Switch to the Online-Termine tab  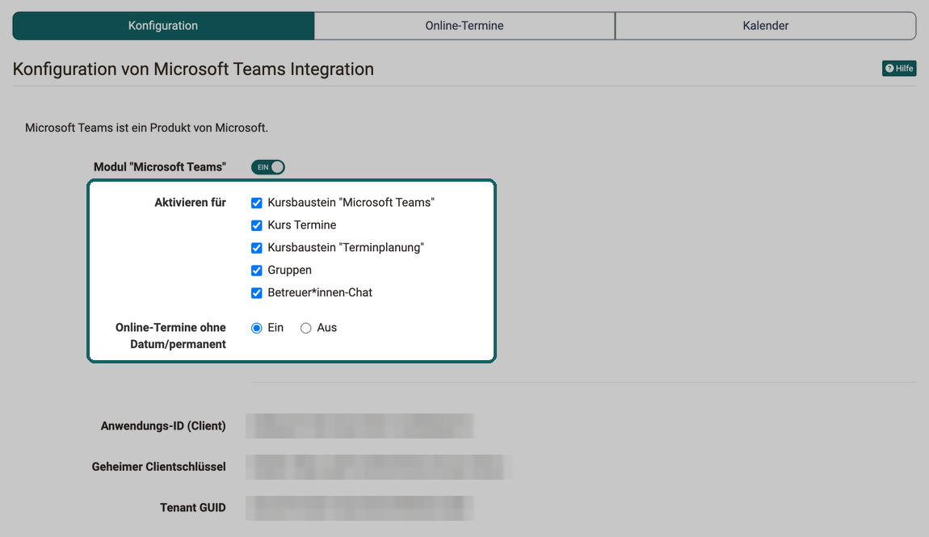click(464, 26)
